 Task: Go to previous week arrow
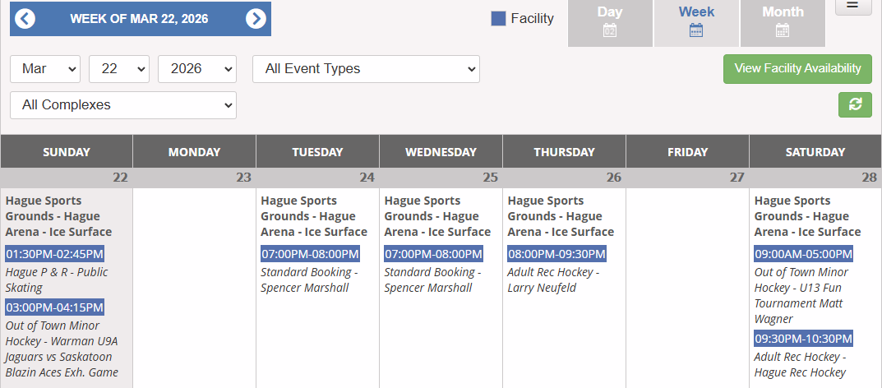tap(25, 19)
